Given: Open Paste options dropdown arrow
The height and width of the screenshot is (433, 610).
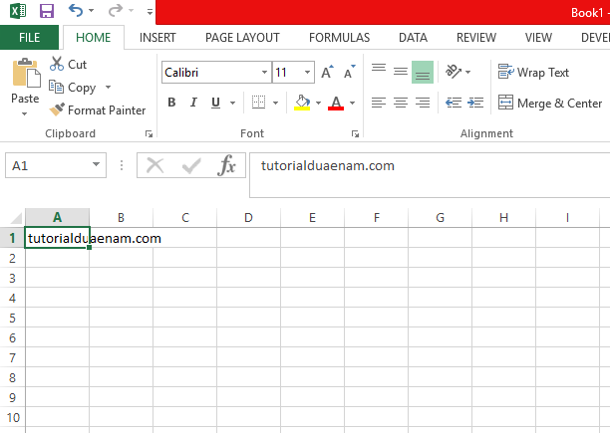Looking at the screenshot, I should tap(25, 113).
